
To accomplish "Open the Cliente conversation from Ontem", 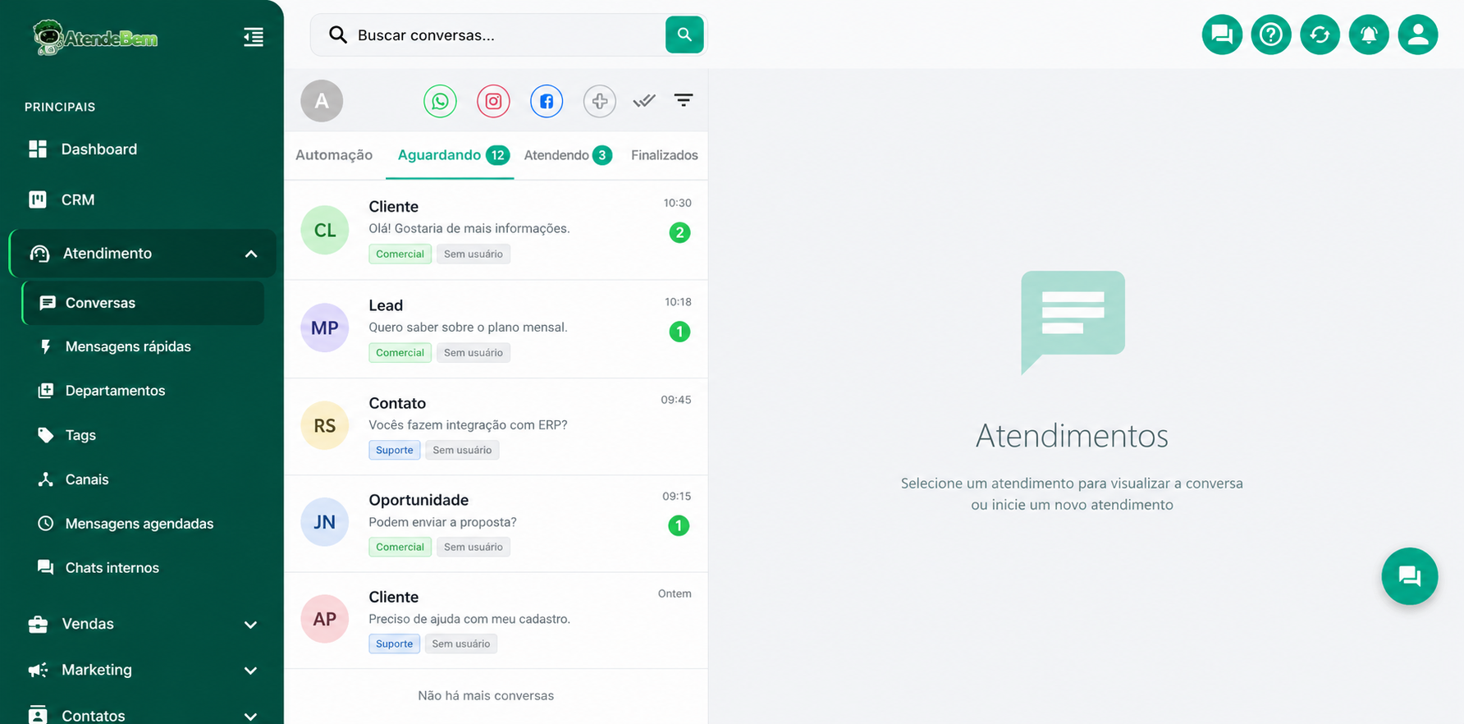I will (x=496, y=620).
